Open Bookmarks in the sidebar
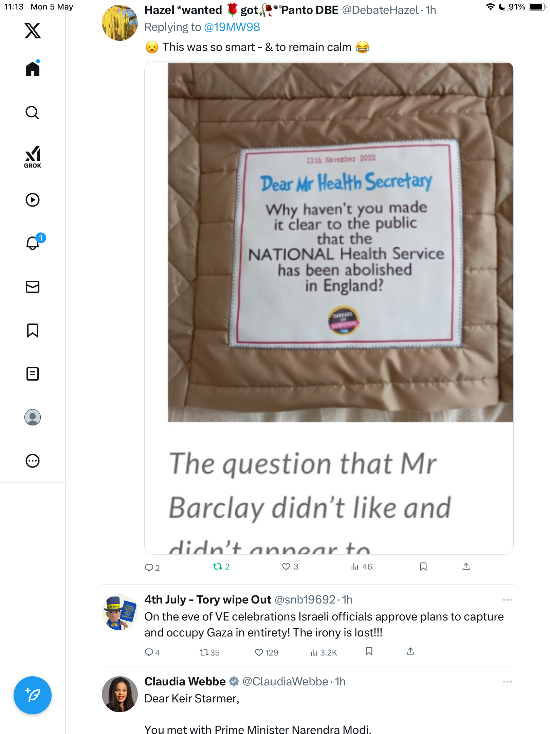The height and width of the screenshot is (734, 550). 33,330
